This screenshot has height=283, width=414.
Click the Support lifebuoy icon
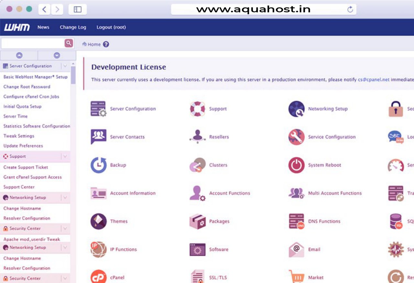click(198, 109)
